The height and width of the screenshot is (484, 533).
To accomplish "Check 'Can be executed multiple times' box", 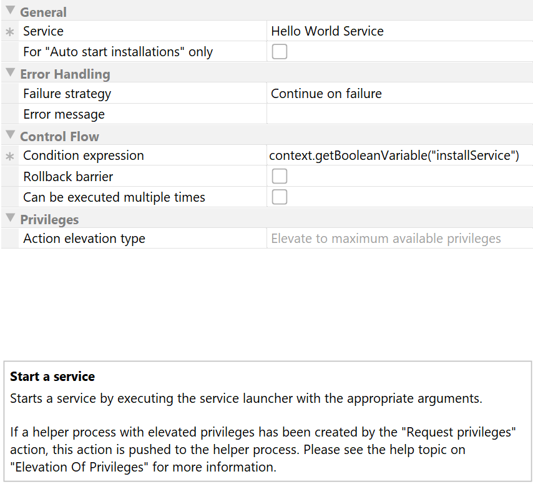I will pos(280,197).
